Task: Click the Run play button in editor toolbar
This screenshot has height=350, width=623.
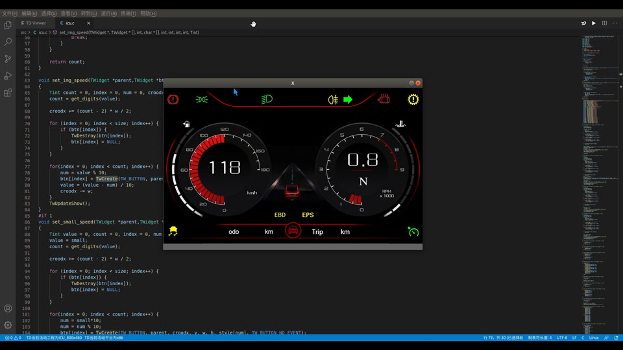Action: click(593, 23)
